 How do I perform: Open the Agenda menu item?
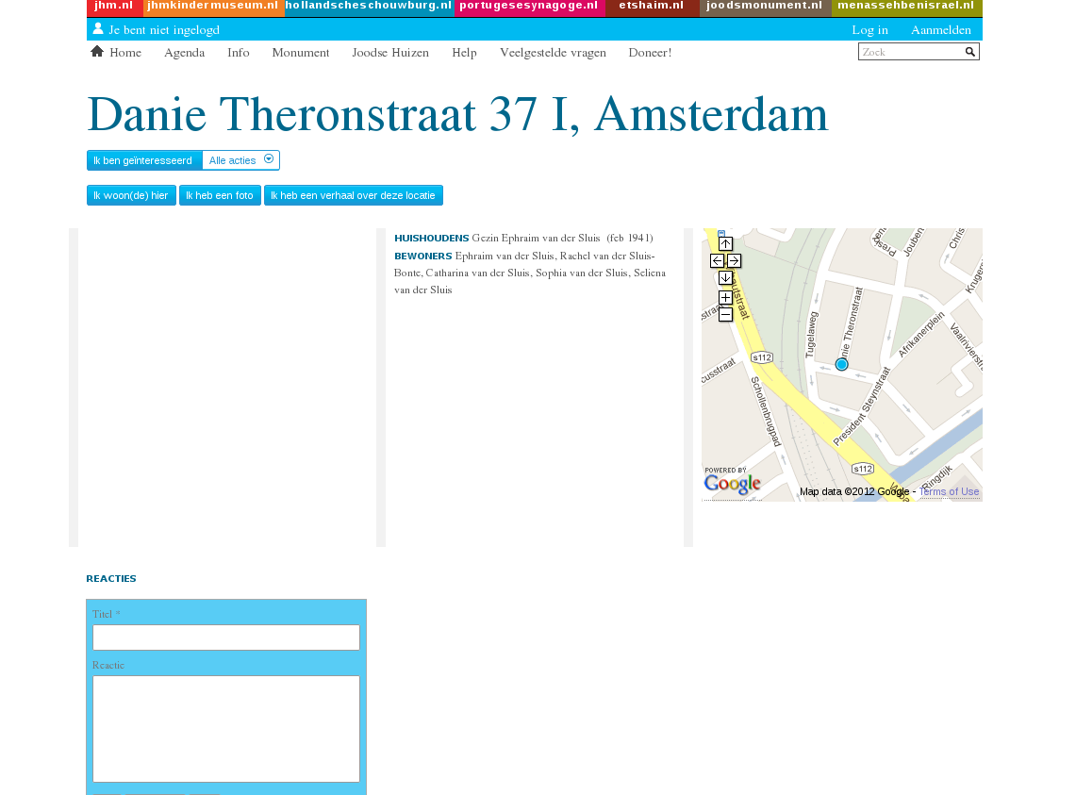coord(184,53)
